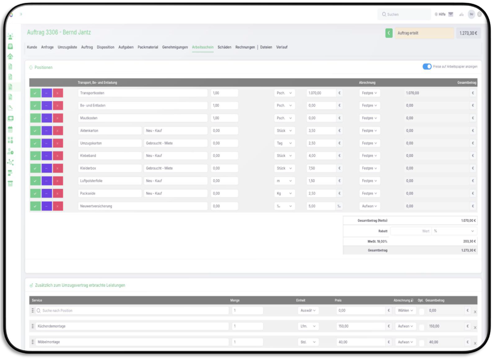494x359 pixels.
Task: Open the Rechnungen tab
Action: (x=245, y=47)
